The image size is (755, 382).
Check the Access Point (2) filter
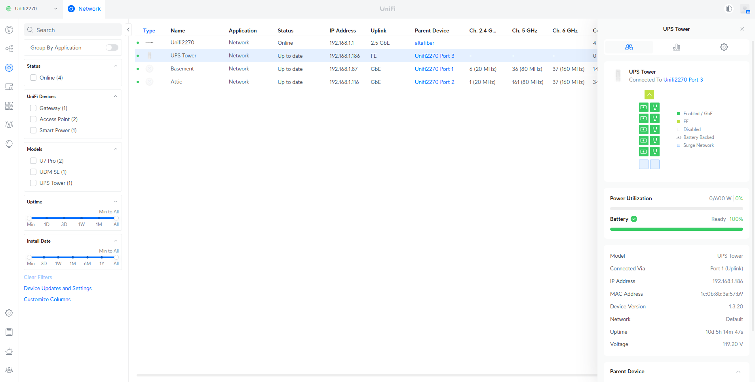pos(33,119)
